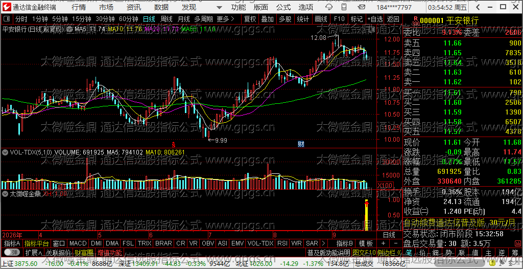Open the 选项 menu
Screen dimensions: 523x269
305,7
